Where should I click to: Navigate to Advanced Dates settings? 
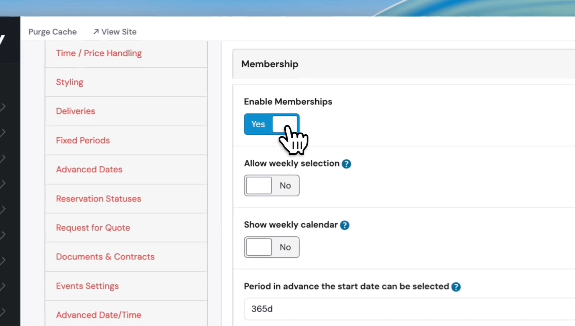[89, 169]
